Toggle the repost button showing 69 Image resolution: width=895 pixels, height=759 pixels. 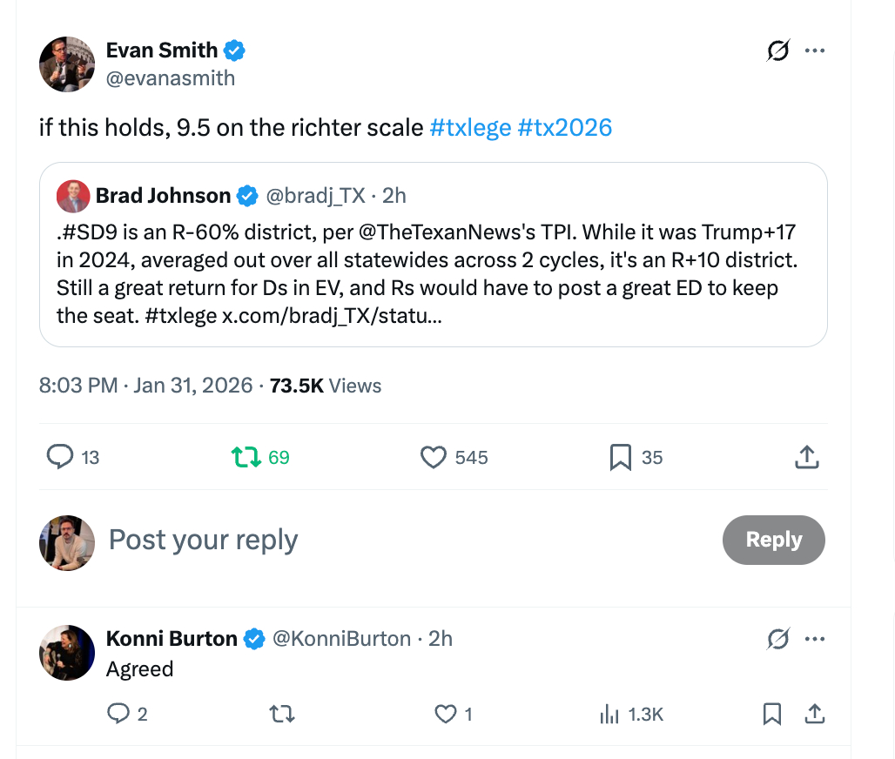click(x=246, y=456)
